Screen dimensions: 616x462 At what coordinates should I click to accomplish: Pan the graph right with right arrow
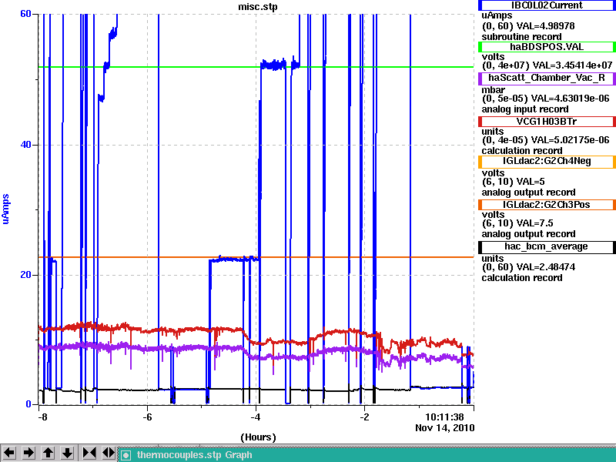(28, 453)
